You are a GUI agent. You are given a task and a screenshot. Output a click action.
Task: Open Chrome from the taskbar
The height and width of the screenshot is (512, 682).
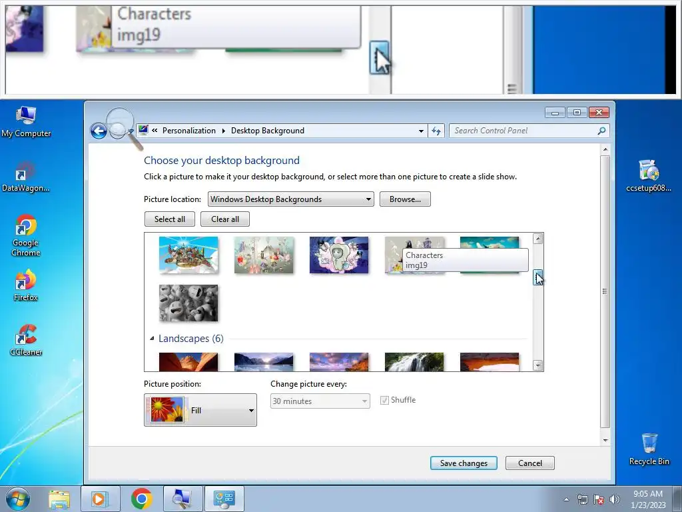tap(141, 499)
